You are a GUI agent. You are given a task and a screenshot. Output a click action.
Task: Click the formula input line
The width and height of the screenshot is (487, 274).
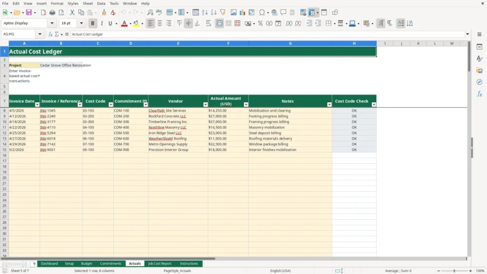coord(267,34)
